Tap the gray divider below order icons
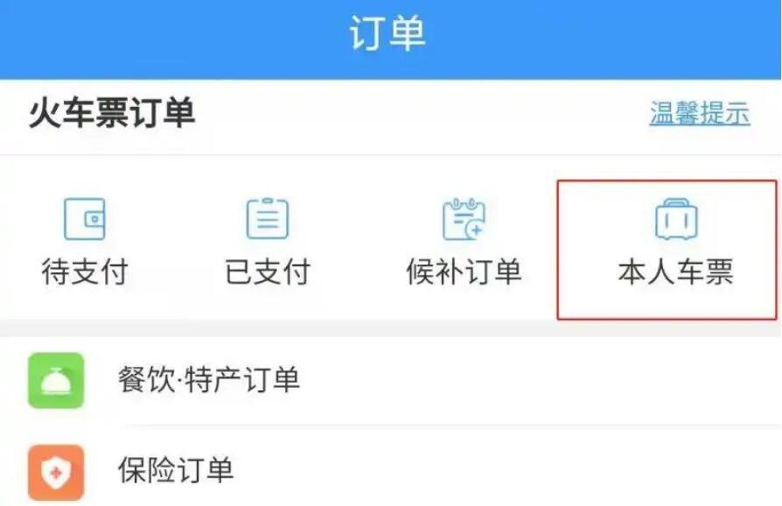 (x=391, y=328)
